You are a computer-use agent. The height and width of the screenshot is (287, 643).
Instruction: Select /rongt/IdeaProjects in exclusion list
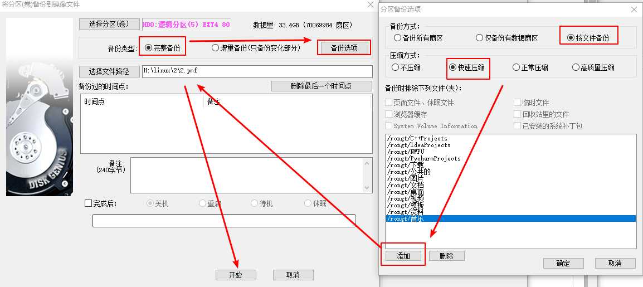(x=510, y=145)
